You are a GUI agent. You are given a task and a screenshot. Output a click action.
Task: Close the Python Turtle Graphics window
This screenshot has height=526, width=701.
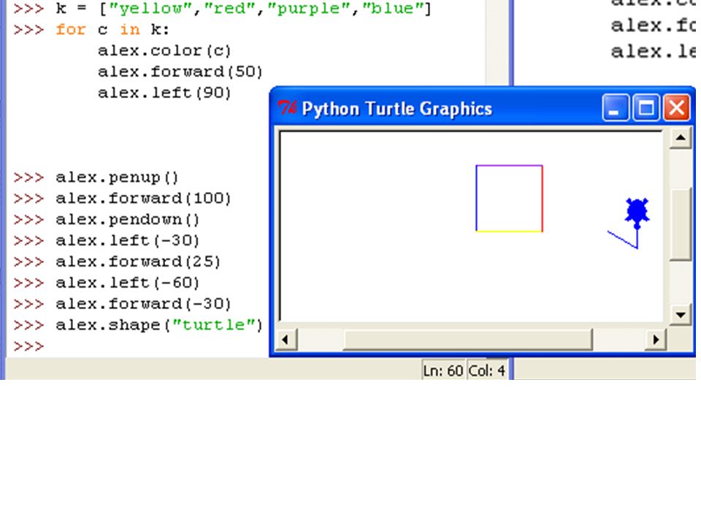tap(676, 107)
